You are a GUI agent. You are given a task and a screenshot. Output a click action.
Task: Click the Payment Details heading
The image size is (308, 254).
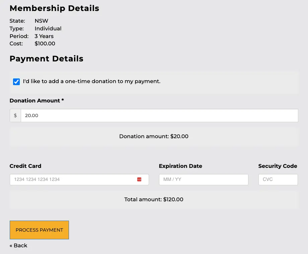tap(46, 59)
